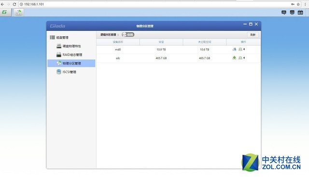Expand the sdc row's arrow
The height and width of the screenshot is (177, 309).
(244, 58)
